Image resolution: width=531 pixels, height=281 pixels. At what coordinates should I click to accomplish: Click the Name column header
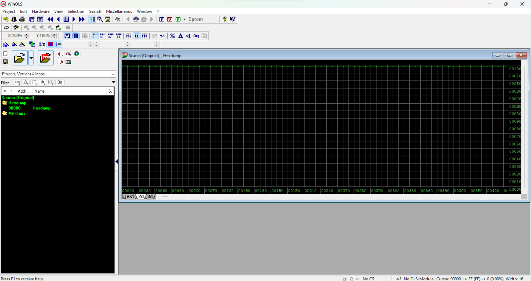click(40, 91)
